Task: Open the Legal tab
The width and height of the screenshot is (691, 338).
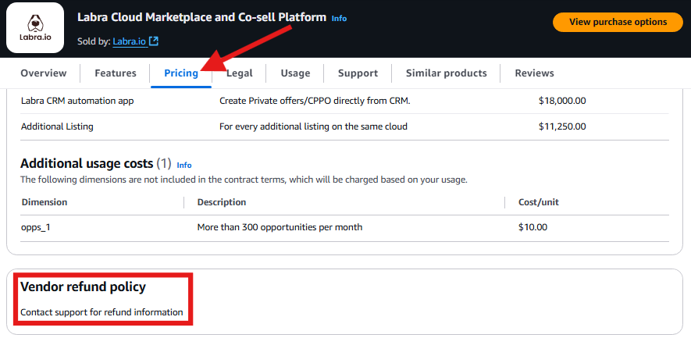Action: pos(239,73)
